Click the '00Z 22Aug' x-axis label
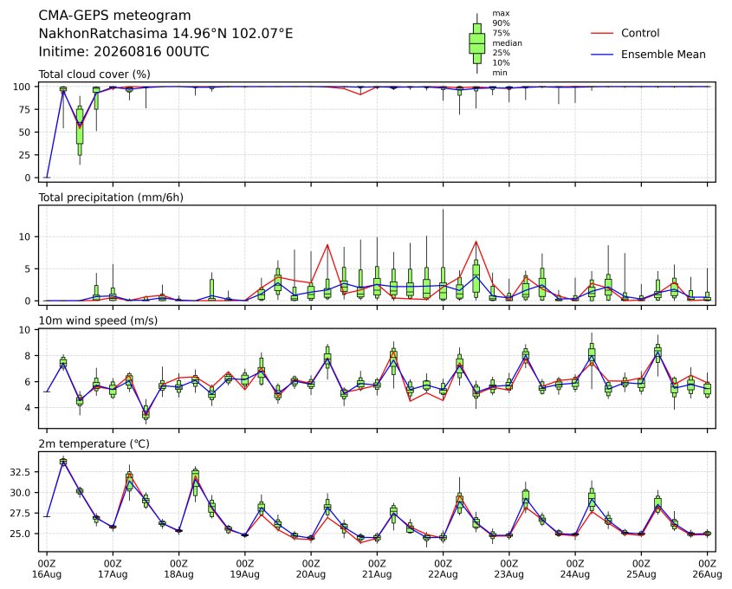 coord(443,568)
